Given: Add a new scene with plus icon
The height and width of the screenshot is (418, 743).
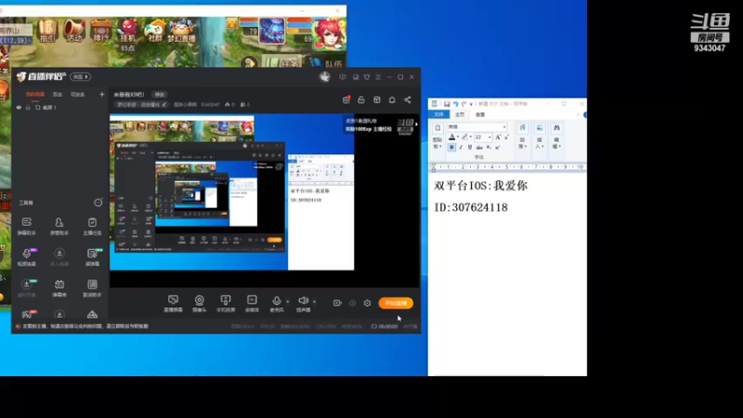Looking at the screenshot, I should point(102,95).
